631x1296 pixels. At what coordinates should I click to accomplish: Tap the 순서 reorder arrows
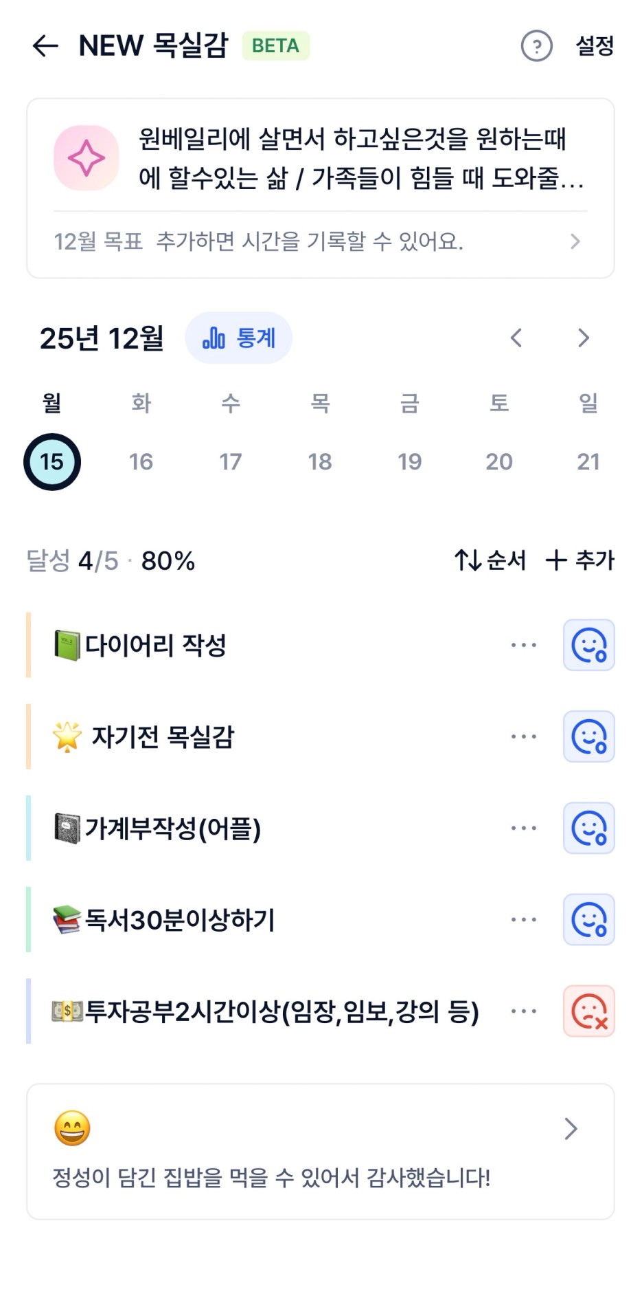coord(490,560)
